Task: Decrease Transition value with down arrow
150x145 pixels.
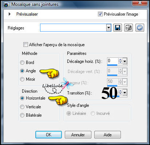Action: 120,93
